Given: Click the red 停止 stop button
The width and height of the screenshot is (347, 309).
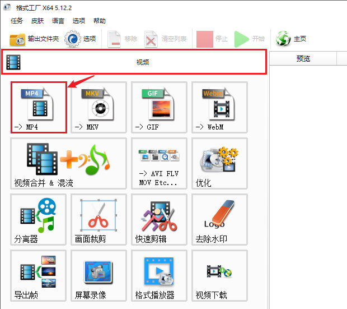Looking at the screenshot, I should tap(212, 39).
